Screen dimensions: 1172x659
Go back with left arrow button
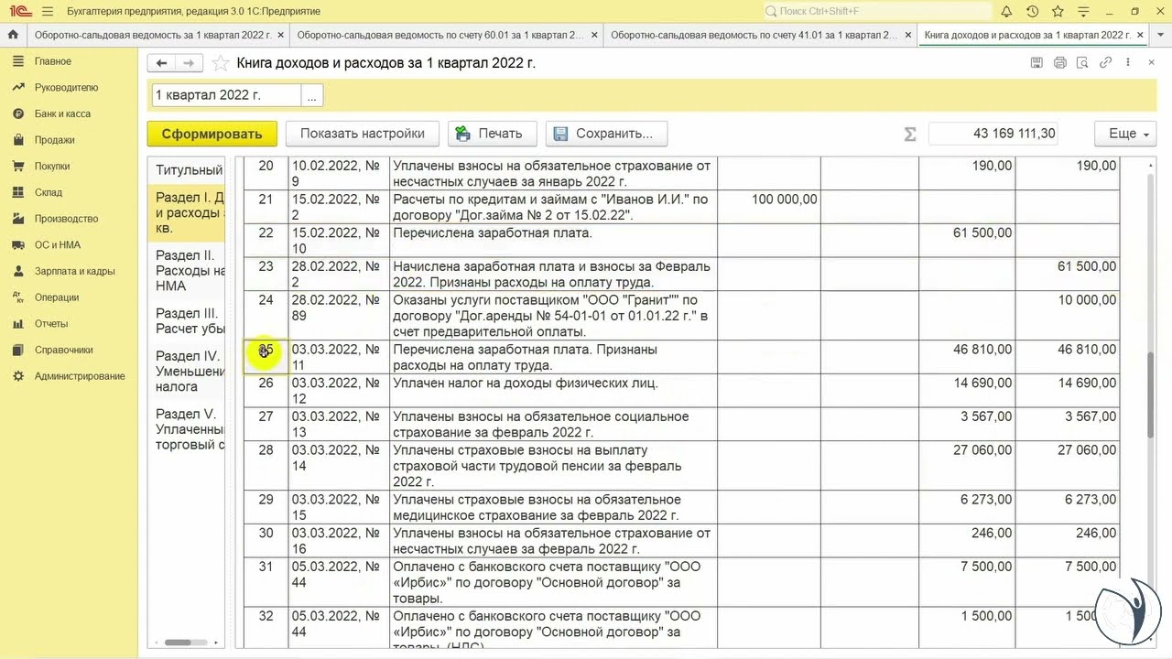[x=162, y=63]
